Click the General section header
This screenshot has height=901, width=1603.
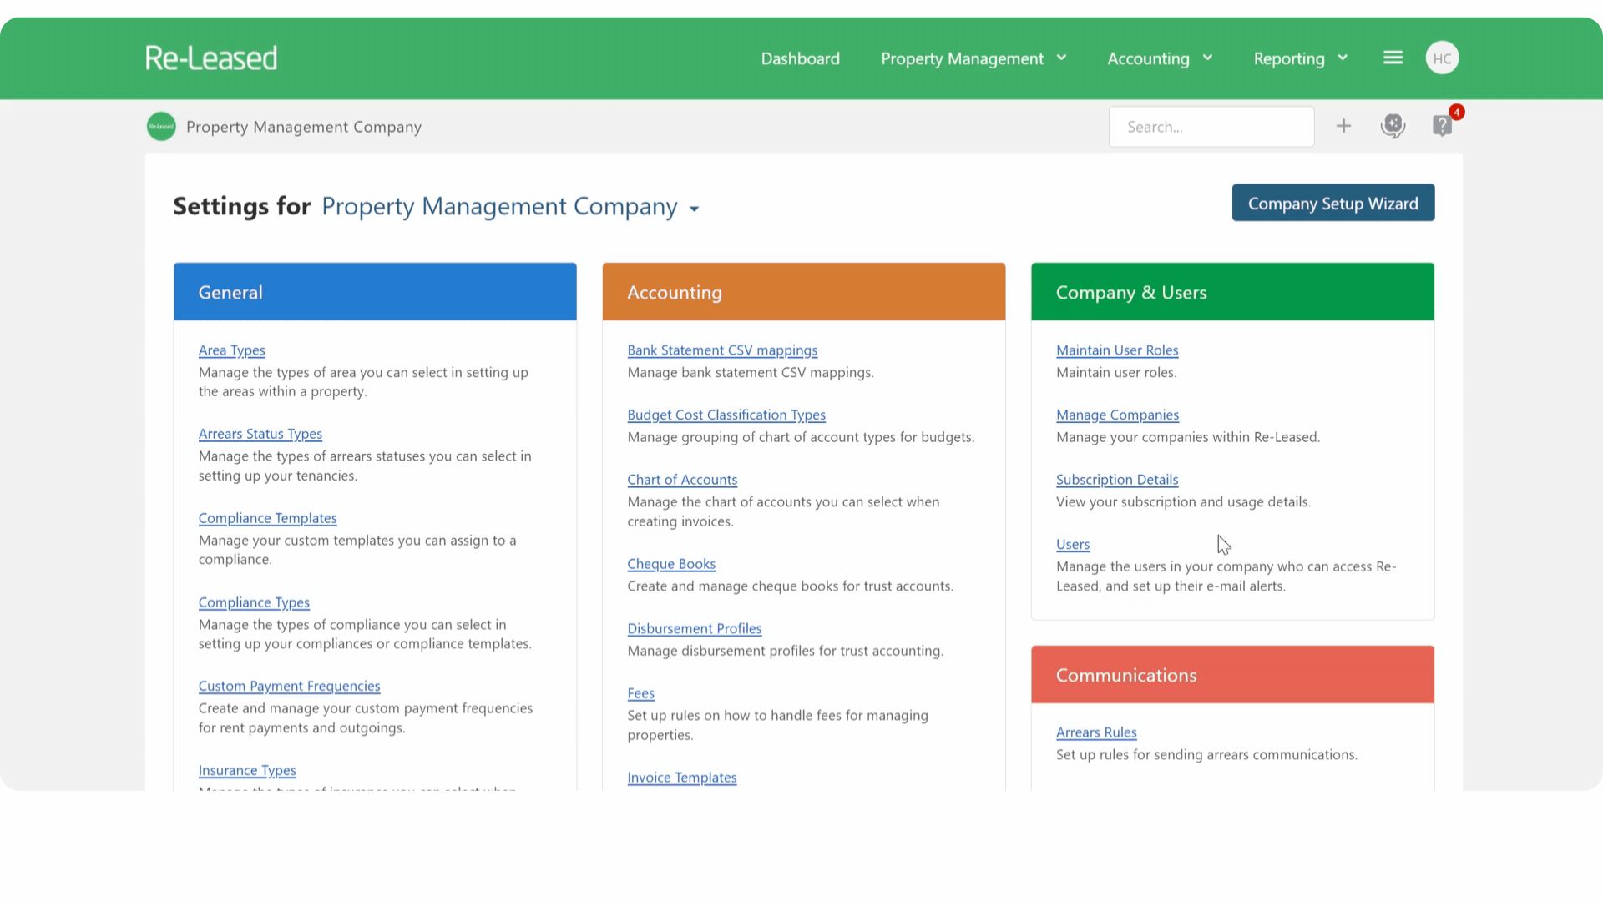(x=375, y=292)
